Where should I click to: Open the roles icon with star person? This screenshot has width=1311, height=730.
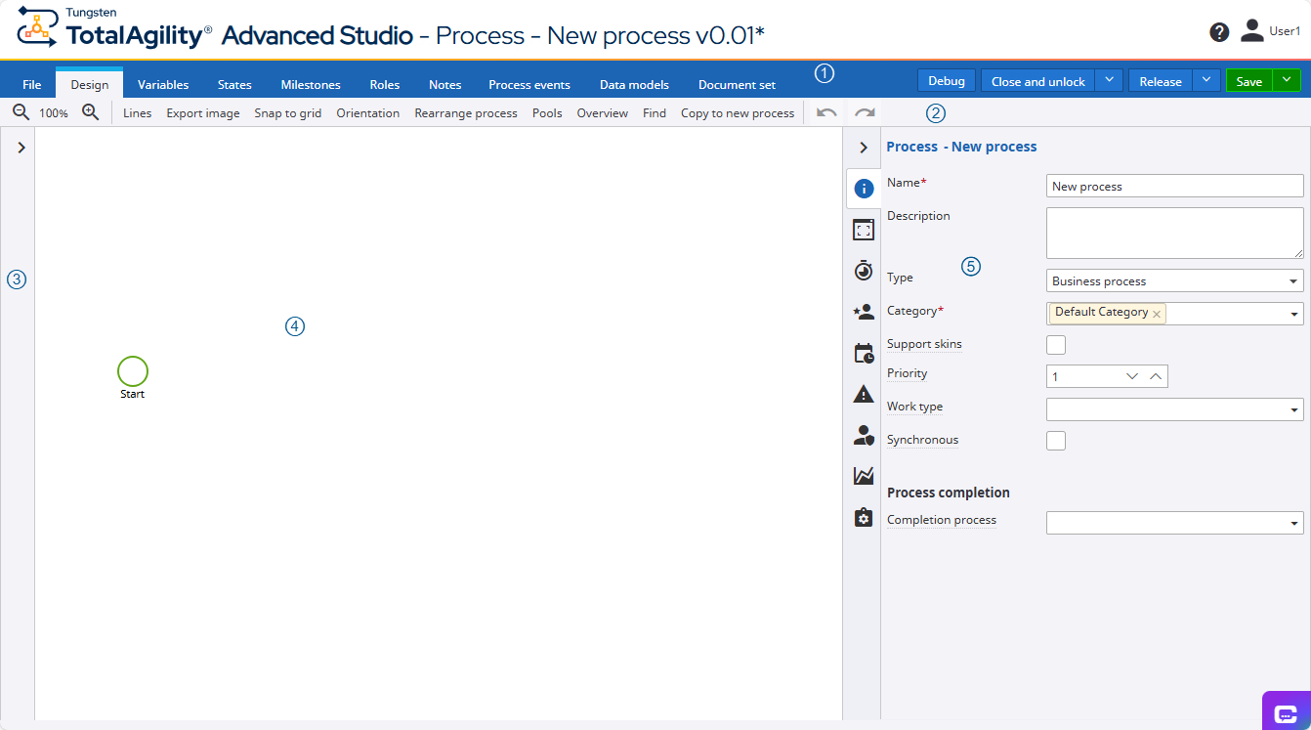pyautogui.click(x=864, y=311)
